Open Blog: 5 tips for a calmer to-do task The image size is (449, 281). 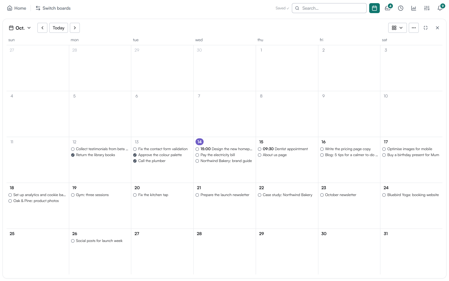(351, 155)
